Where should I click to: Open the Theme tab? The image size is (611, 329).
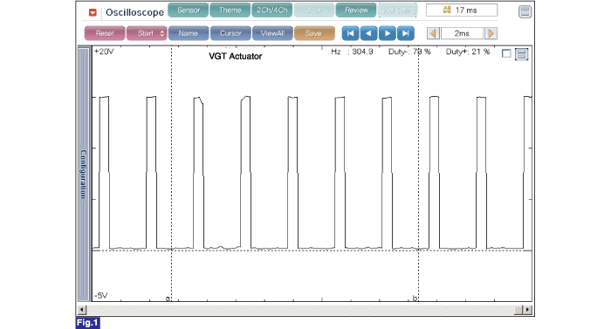(x=230, y=10)
